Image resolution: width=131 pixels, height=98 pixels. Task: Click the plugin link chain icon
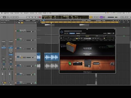[113, 33]
